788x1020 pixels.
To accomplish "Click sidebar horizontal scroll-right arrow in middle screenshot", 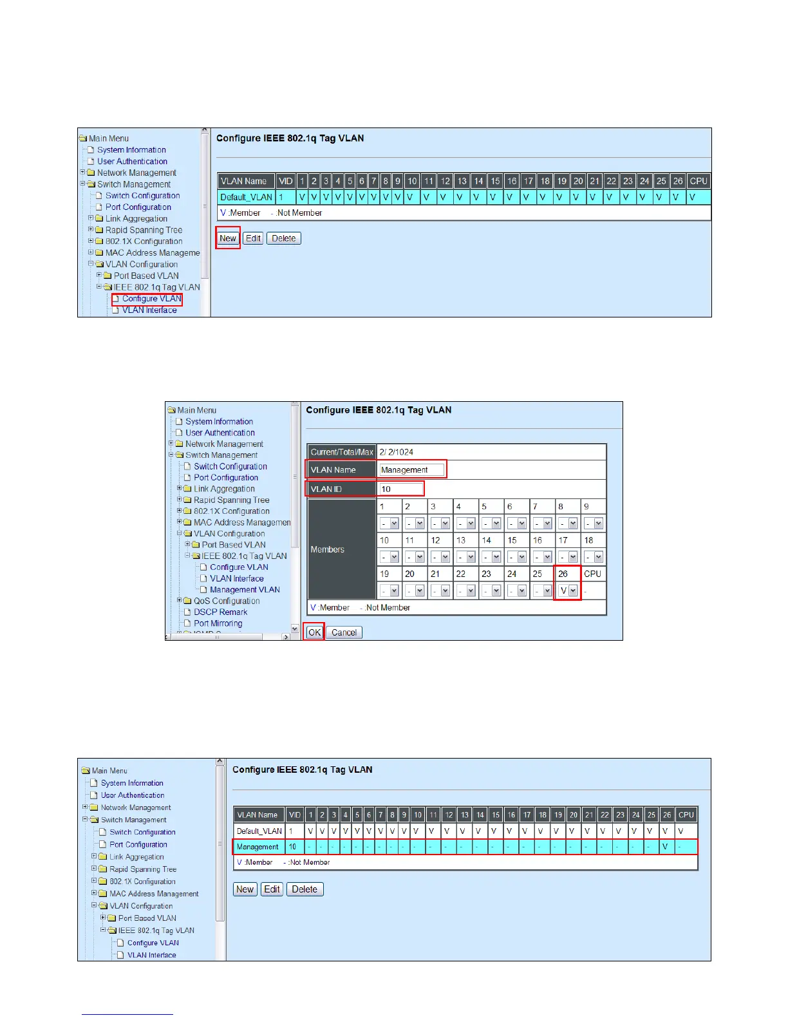I will pos(286,637).
